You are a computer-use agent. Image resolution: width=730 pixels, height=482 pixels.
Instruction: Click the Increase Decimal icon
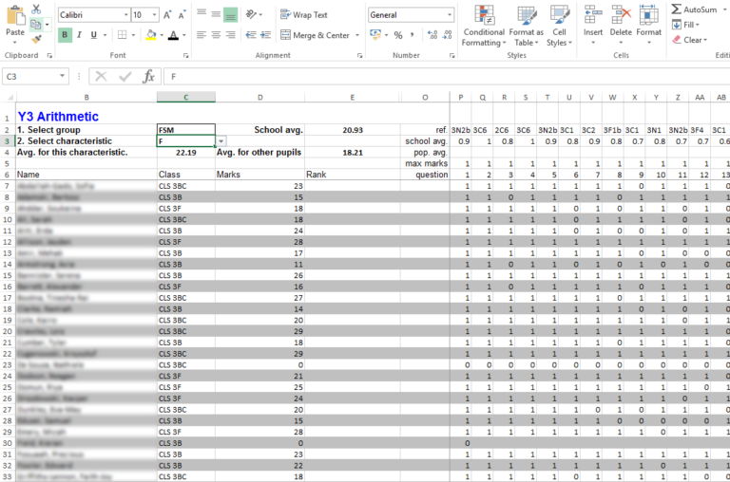point(432,35)
